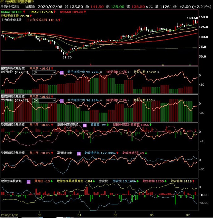
Task: Click the 51.70 low price marker
Action: coord(67,58)
